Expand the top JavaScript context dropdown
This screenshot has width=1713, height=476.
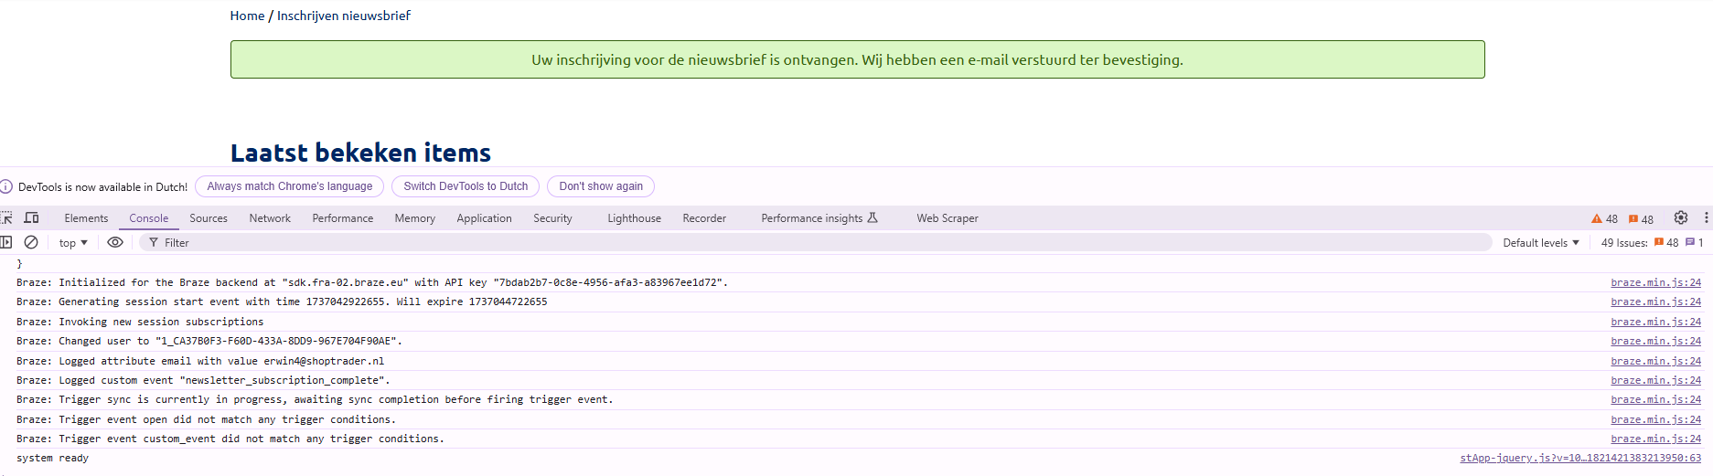pyautogui.click(x=73, y=243)
